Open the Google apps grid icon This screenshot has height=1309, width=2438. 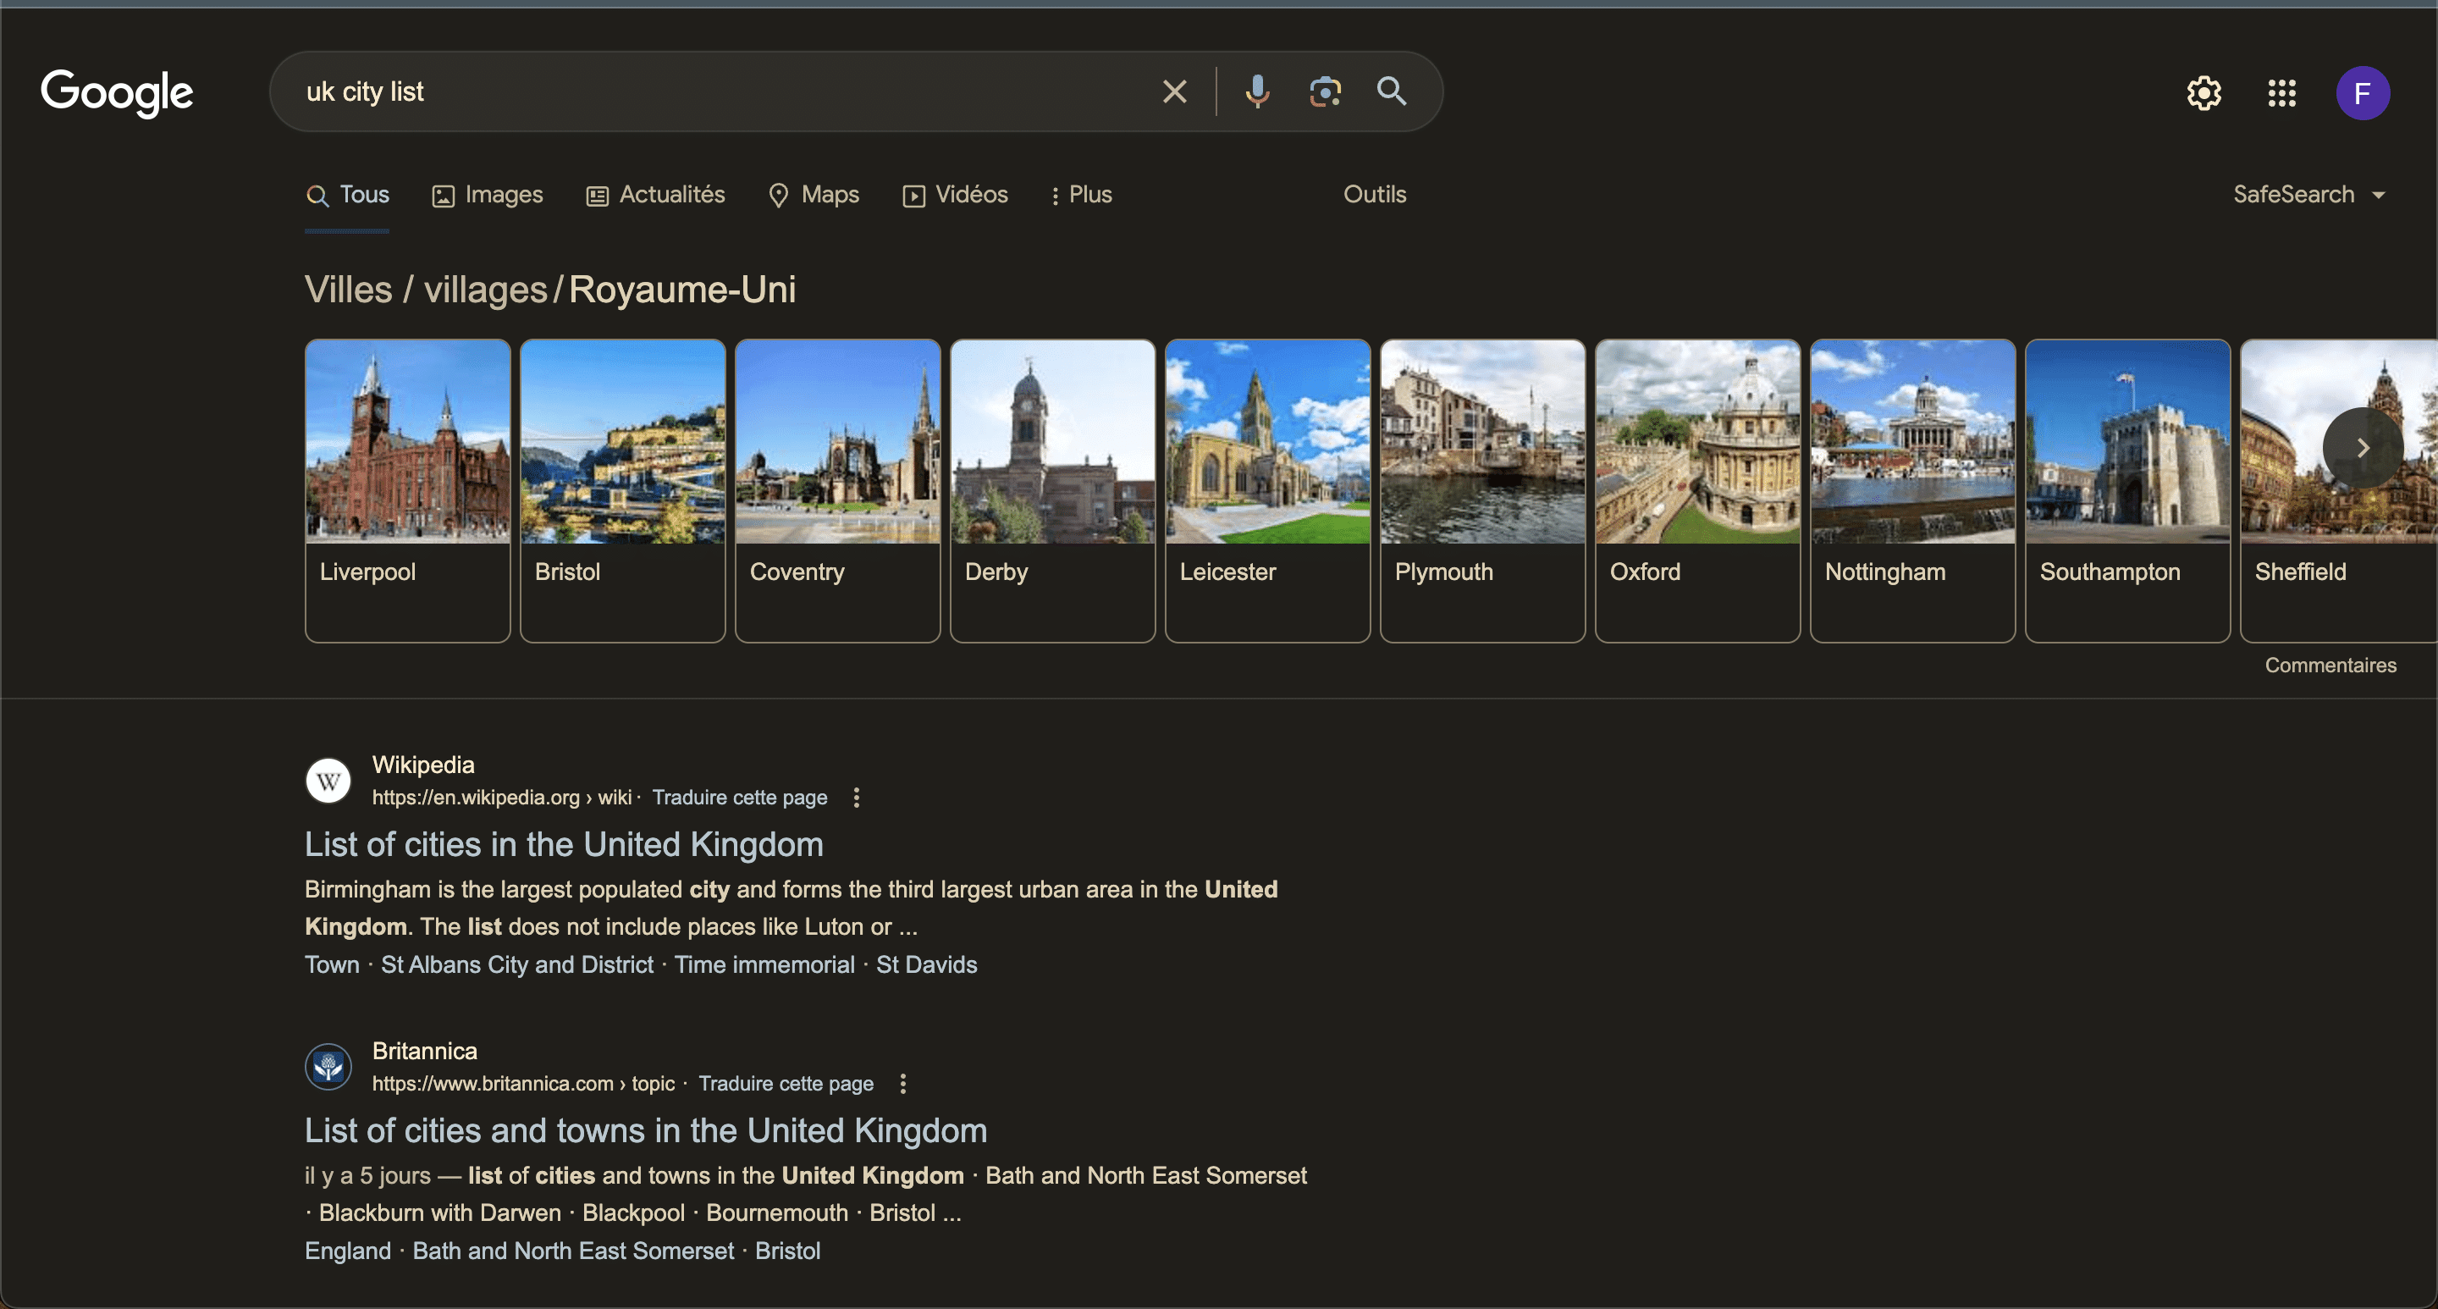(x=2282, y=93)
